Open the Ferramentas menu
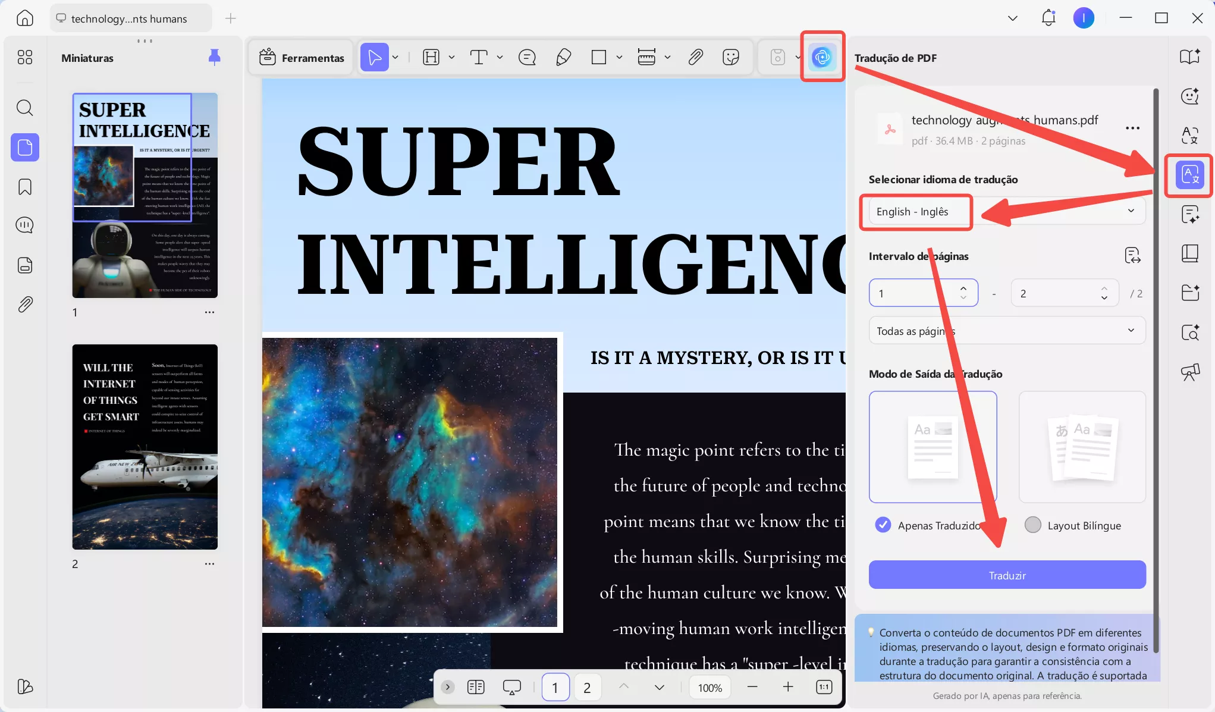The width and height of the screenshot is (1215, 712). click(x=302, y=58)
